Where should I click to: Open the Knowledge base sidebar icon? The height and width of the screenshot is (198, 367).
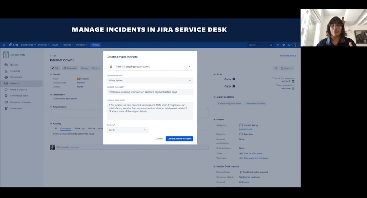pos(6,96)
